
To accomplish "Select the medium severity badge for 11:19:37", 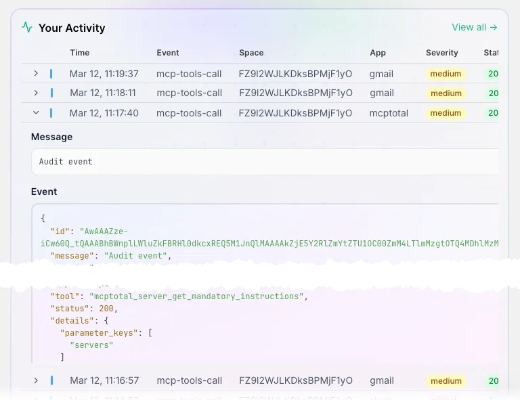I will point(446,74).
